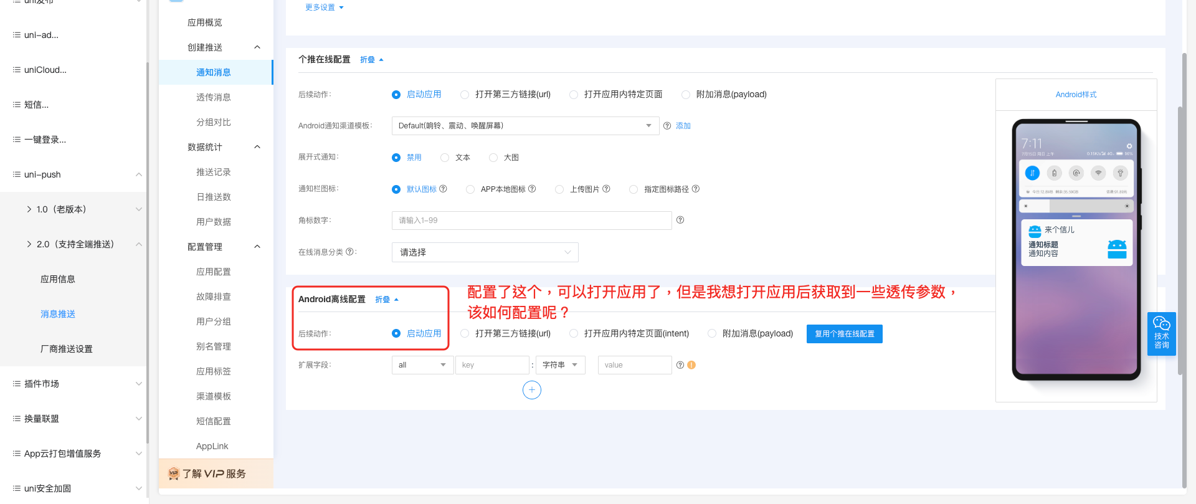1196x504 pixels.
Task: Go to 厂商推送设置 menu item
Action: point(67,349)
